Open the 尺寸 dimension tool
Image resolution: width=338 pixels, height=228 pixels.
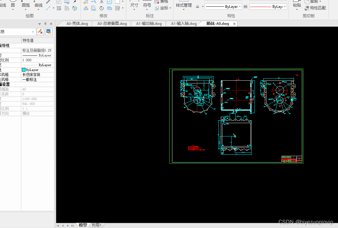[134, 5]
